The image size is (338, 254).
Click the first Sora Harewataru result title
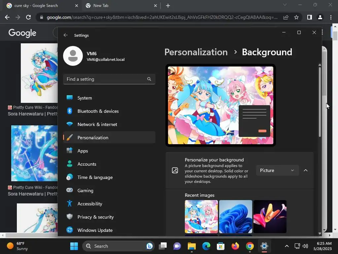click(x=33, y=114)
